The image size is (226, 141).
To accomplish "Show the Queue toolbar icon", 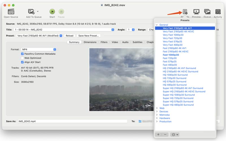I will tap(207, 12).
